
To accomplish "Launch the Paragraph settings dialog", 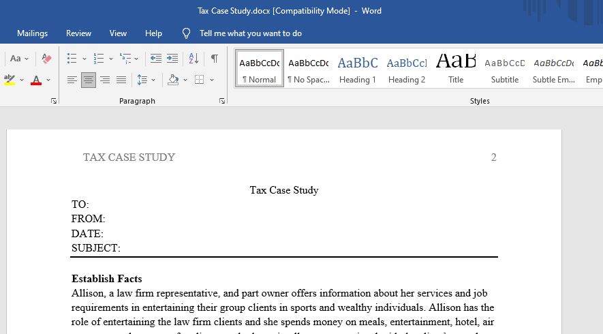I will [x=222, y=101].
